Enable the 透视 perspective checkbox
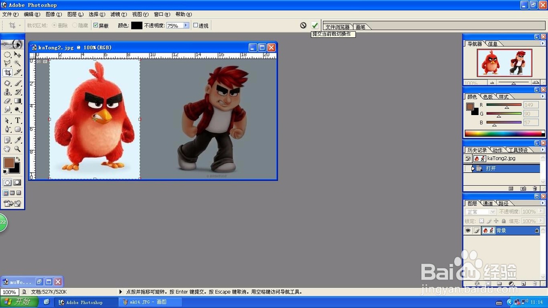This screenshot has width=548, height=308. tap(196, 25)
